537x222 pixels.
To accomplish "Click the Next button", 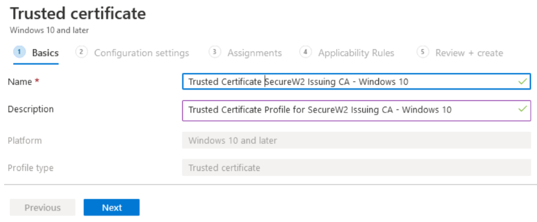I will [x=112, y=207].
